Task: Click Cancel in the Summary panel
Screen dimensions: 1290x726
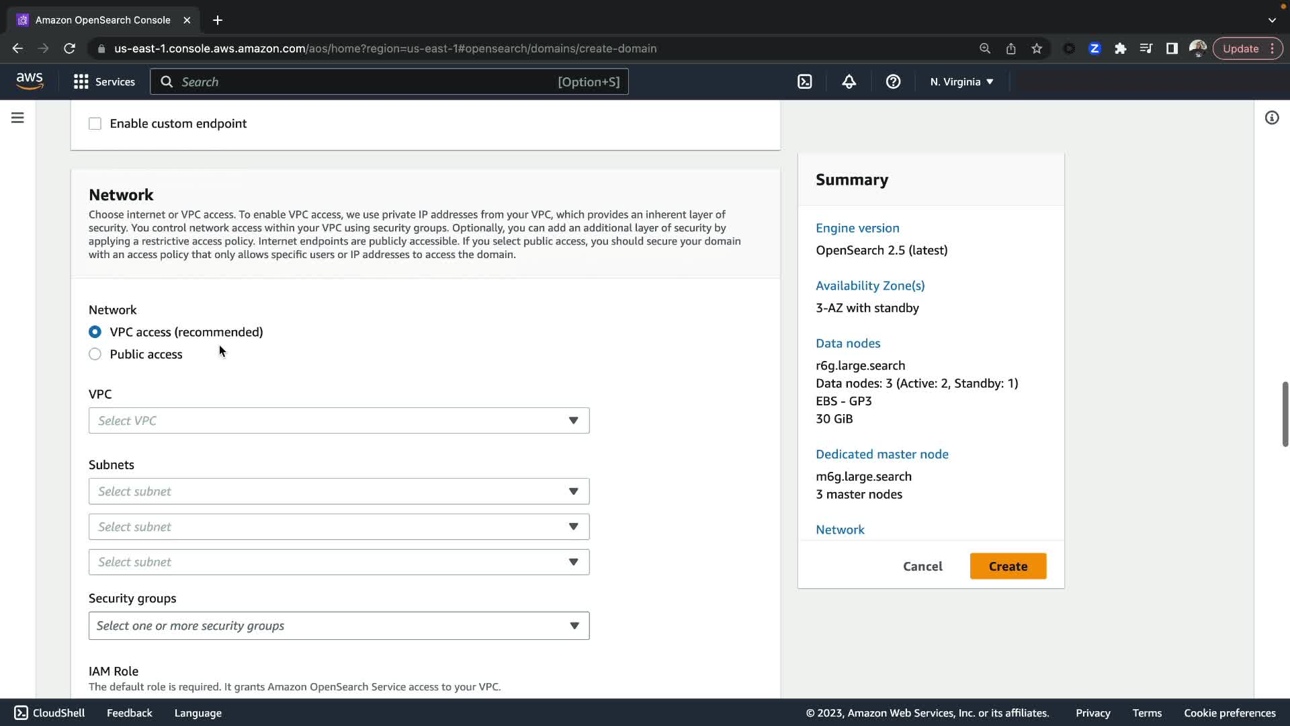Action: [x=922, y=566]
